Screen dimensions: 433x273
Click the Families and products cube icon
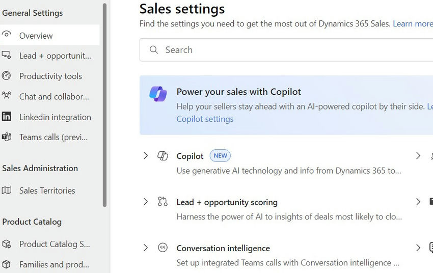(x=6, y=264)
